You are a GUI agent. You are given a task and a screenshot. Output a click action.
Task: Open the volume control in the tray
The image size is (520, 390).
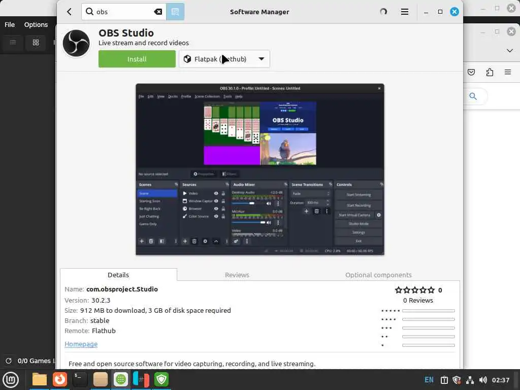(483, 380)
